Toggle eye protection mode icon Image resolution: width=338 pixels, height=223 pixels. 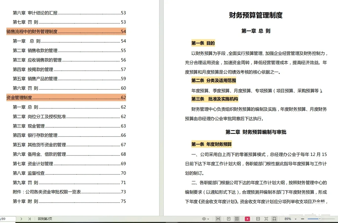coord(204,219)
